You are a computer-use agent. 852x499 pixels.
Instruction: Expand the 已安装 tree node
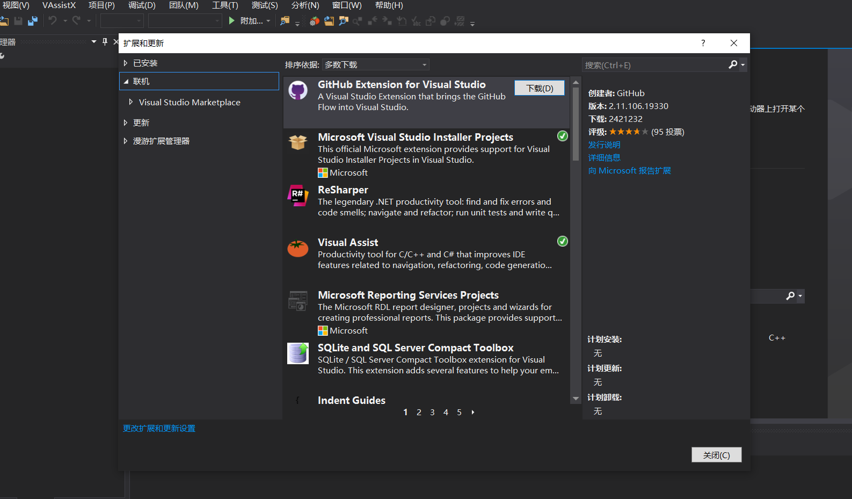click(126, 63)
